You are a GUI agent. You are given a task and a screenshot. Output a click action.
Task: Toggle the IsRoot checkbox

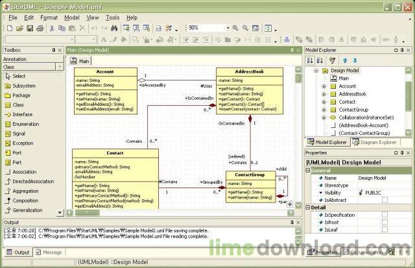point(385,222)
